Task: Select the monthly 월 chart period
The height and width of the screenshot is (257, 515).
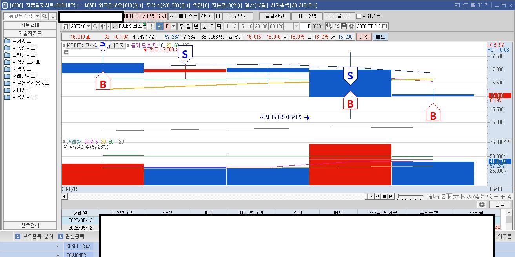Action: tap(189, 26)
